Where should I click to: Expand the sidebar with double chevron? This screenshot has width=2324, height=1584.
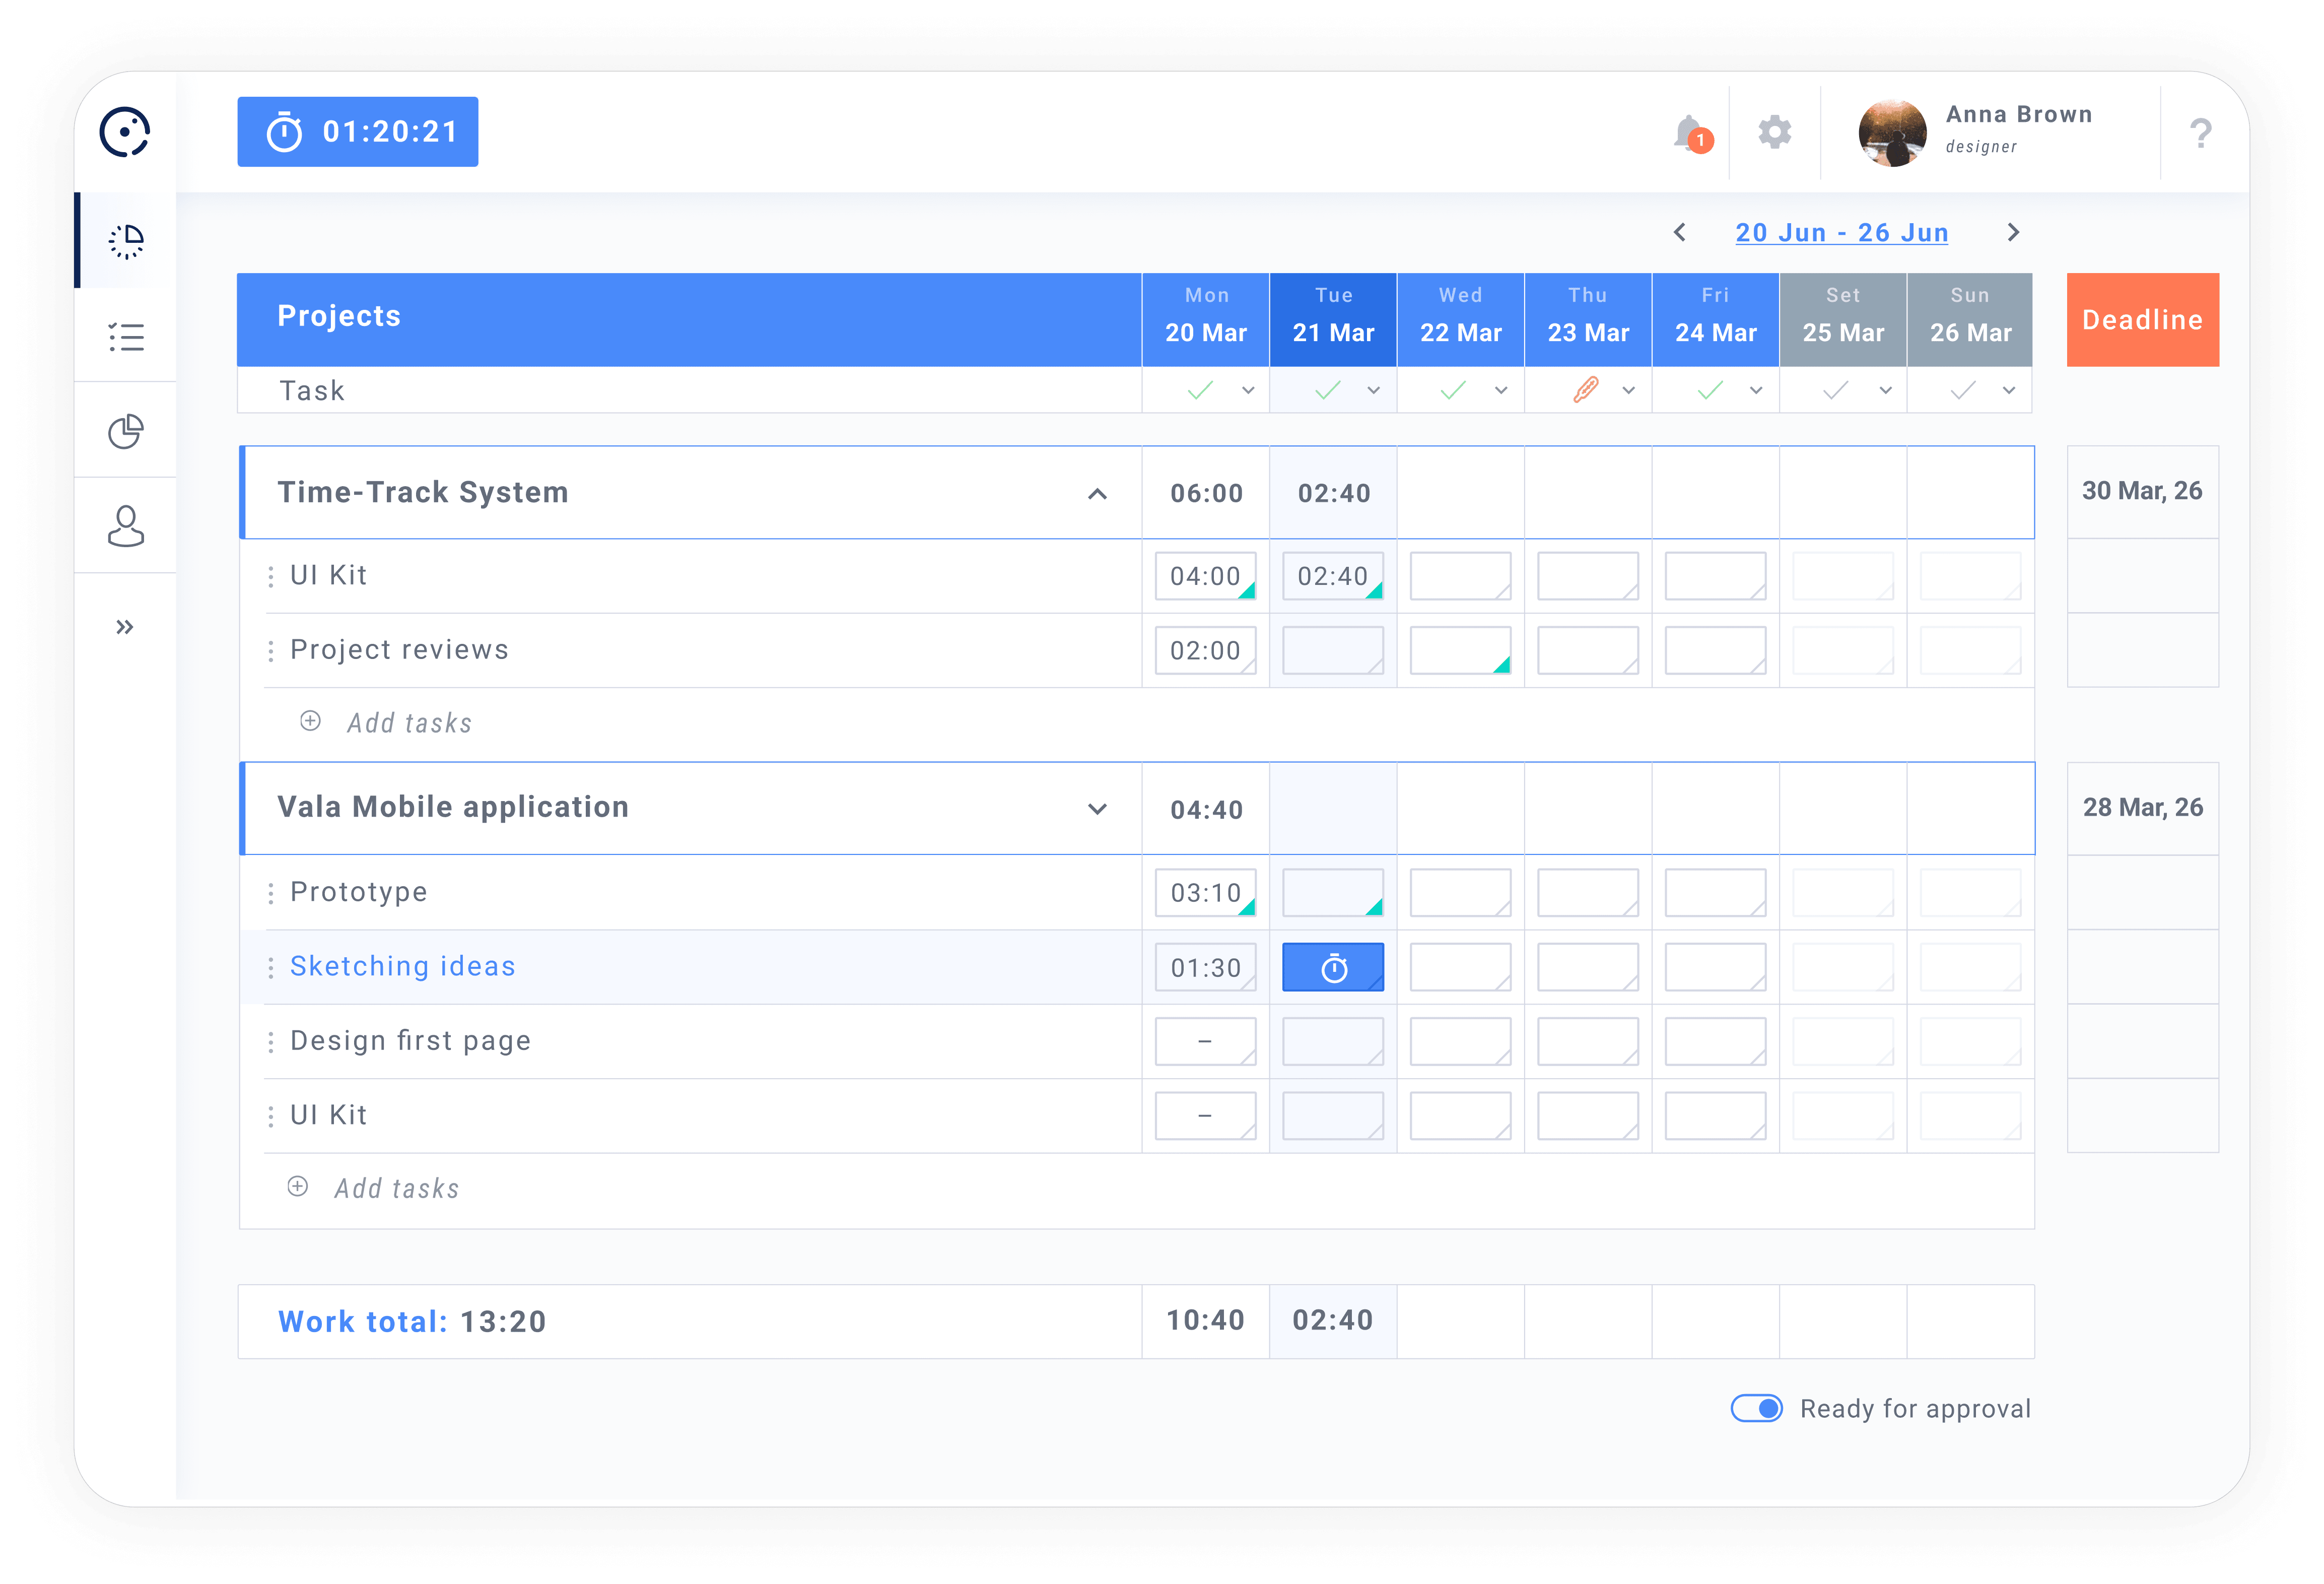point(125,627)
